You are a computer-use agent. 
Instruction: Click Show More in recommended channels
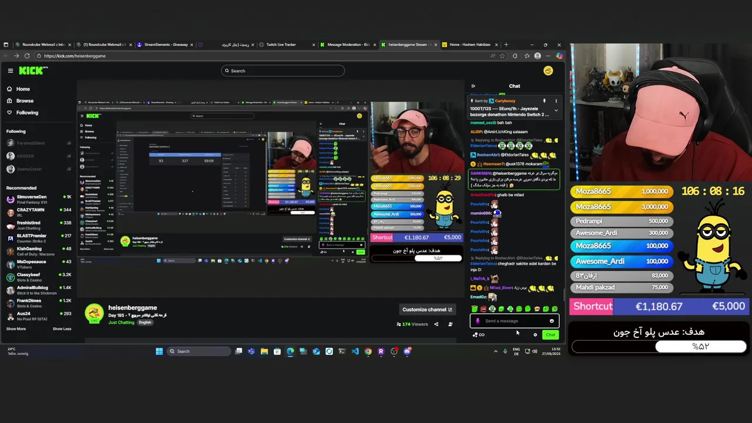(16, 329)
